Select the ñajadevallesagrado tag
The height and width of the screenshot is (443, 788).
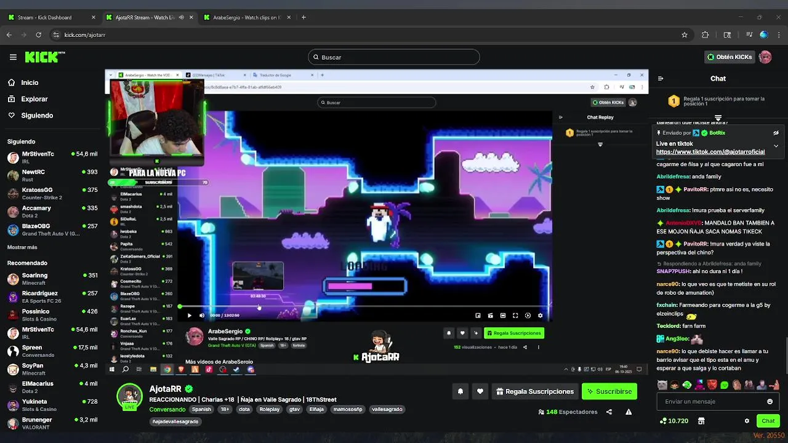[175, 421]
